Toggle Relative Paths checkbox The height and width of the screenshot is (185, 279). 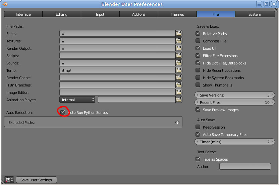click(x=198, y=33)
